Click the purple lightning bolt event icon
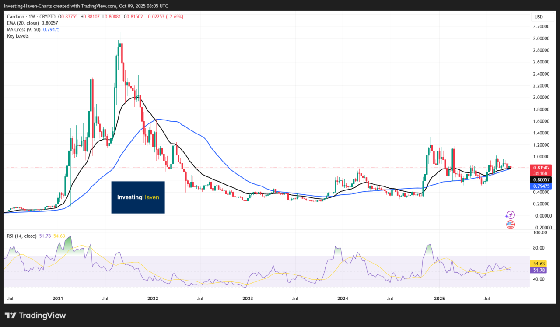 510,214
